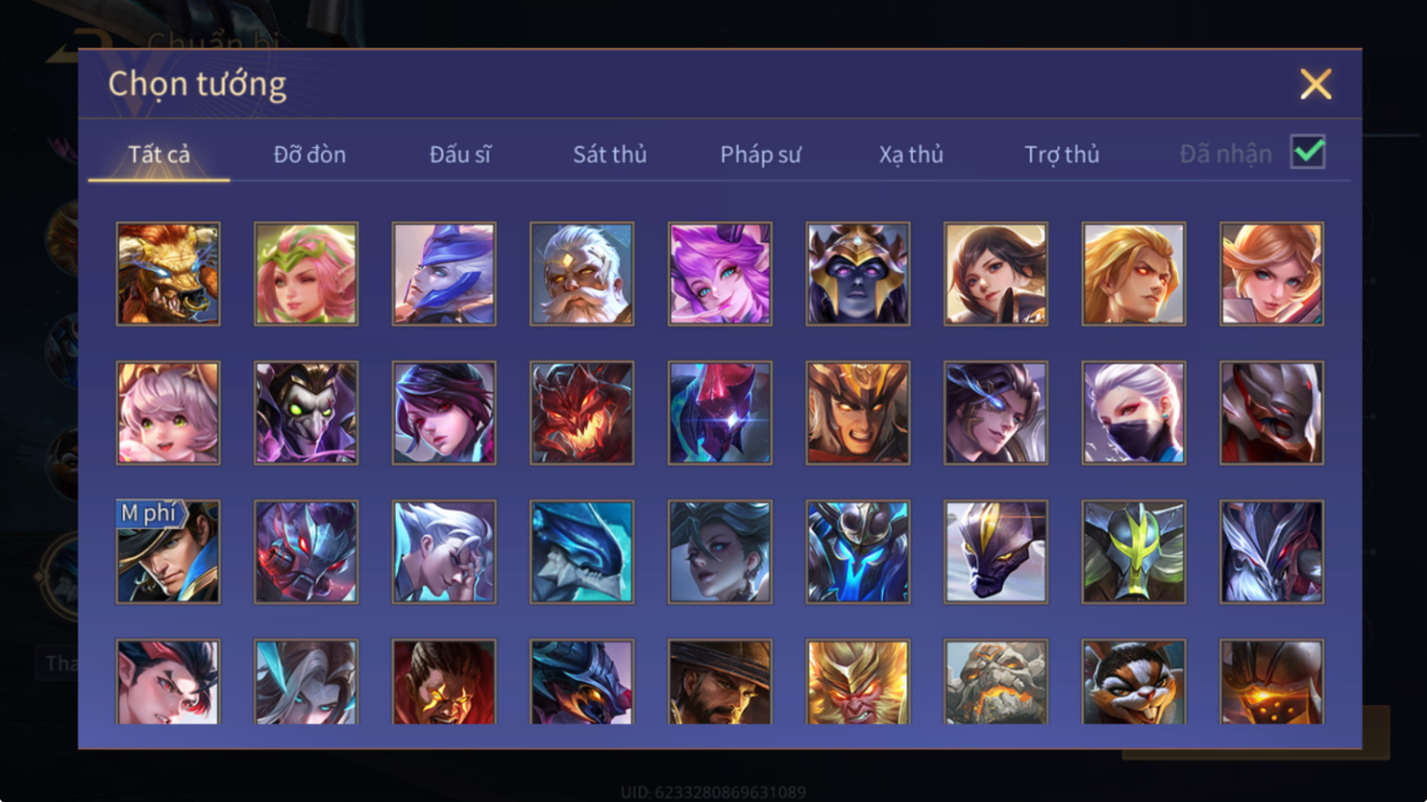Choose the purple-haired horned girl hero
1427x802 pixels.
720,274
